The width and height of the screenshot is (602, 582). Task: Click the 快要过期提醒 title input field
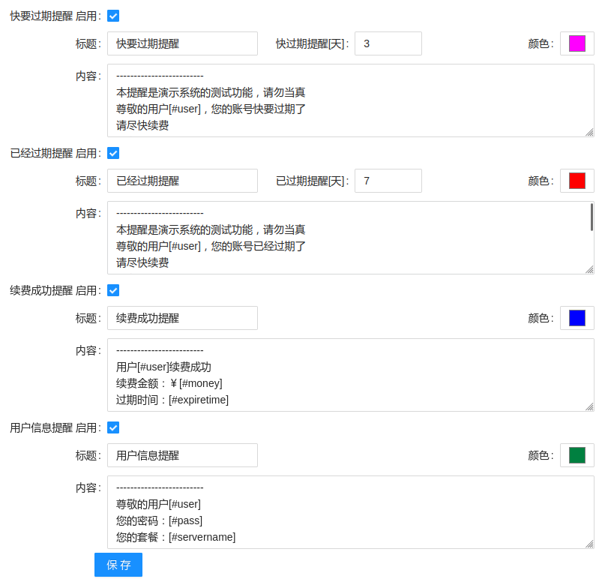click(182, 43)
